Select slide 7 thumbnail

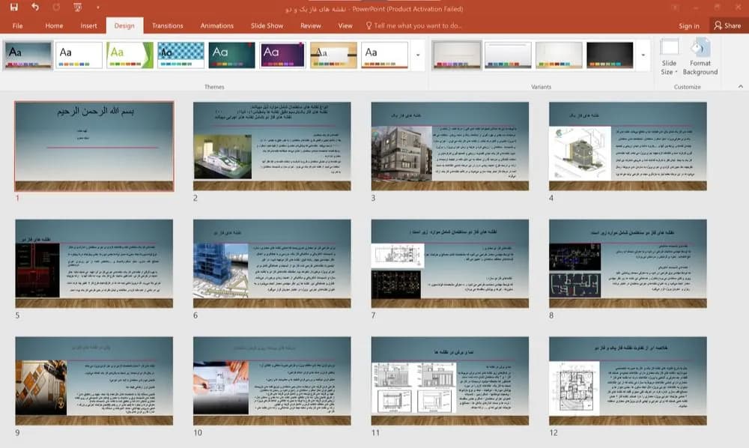(x=450, y=263)
